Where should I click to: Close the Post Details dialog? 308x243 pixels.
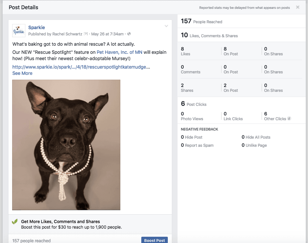click(297, 7)
